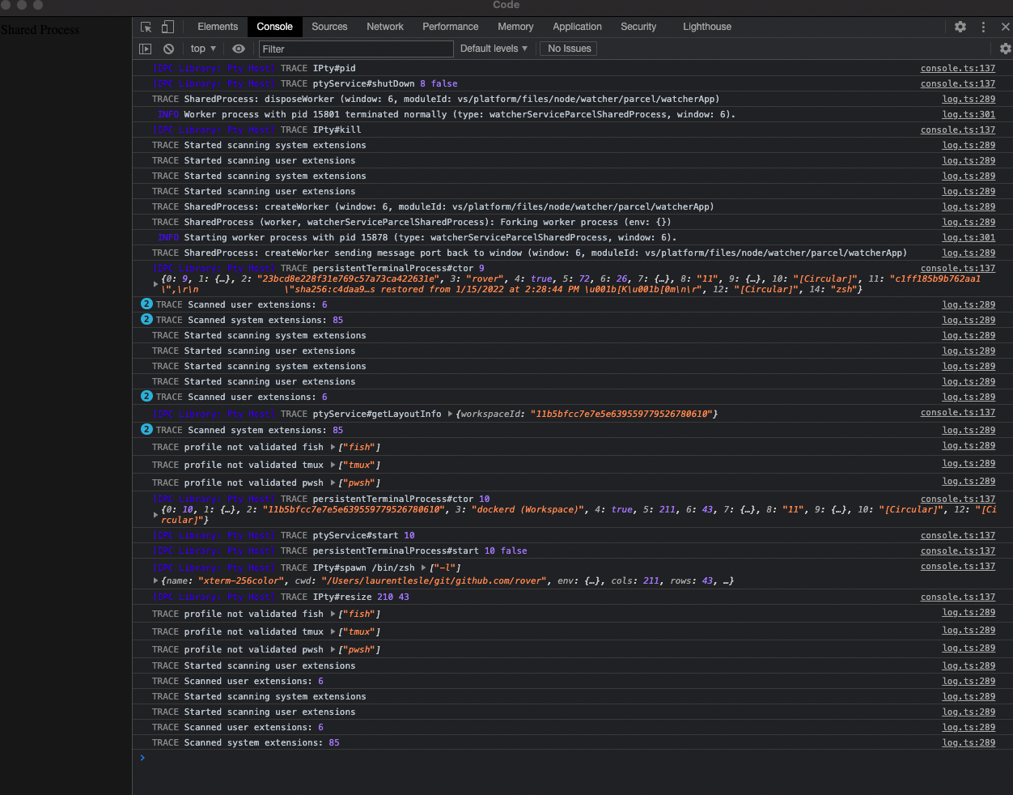
Task: Click inside the console Filter input
Action: click(x=356, y=49)
